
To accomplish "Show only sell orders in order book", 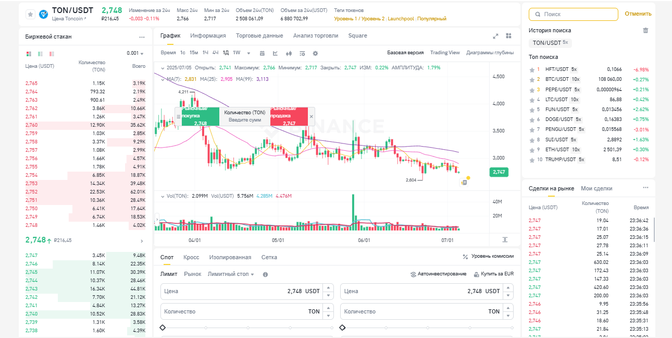I will [52, 54].
